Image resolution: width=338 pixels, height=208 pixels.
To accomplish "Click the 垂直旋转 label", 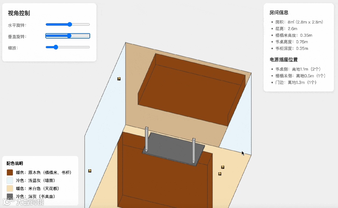I will pos(17,37).
